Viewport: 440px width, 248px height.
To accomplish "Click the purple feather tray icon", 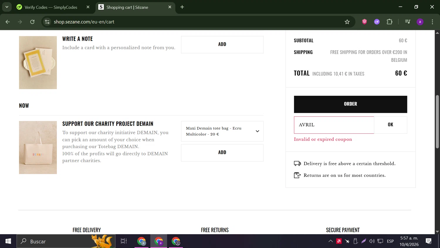I will pos(364,241).
